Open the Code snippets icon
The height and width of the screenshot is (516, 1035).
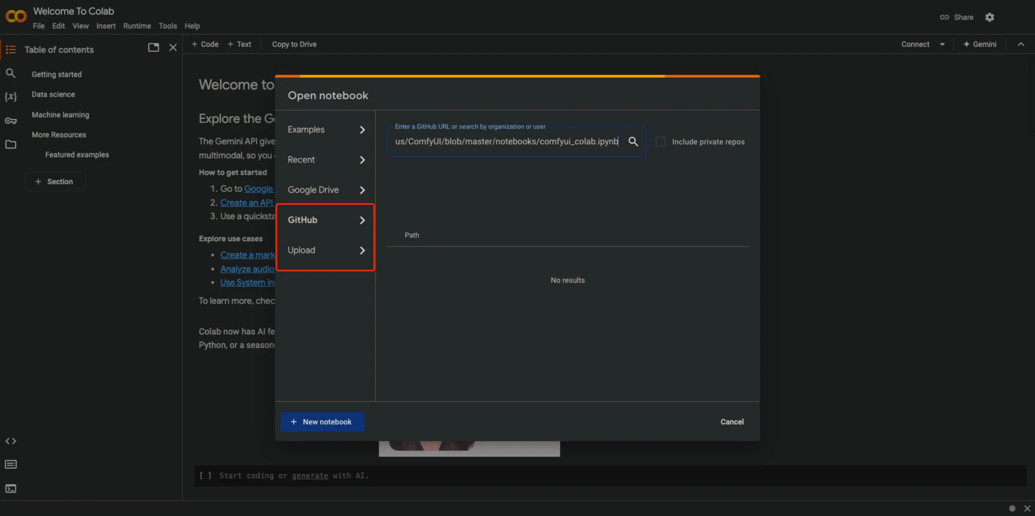tap(11, 441)
